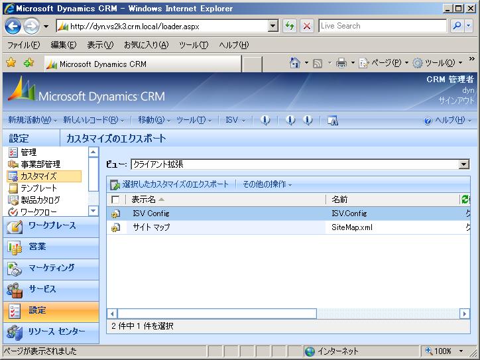The height and width of the screenshot is (360, 480).
Task: Open the zoom level dropdown arrow
Action: pyautogui.click(x=461, y=351)
